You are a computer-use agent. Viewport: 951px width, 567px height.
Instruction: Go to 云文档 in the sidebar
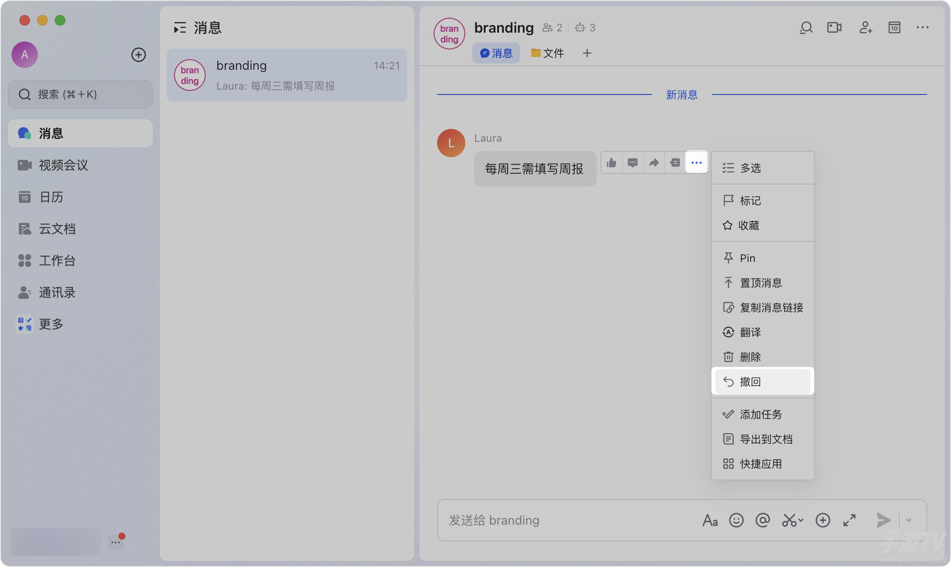coord(80,229)
